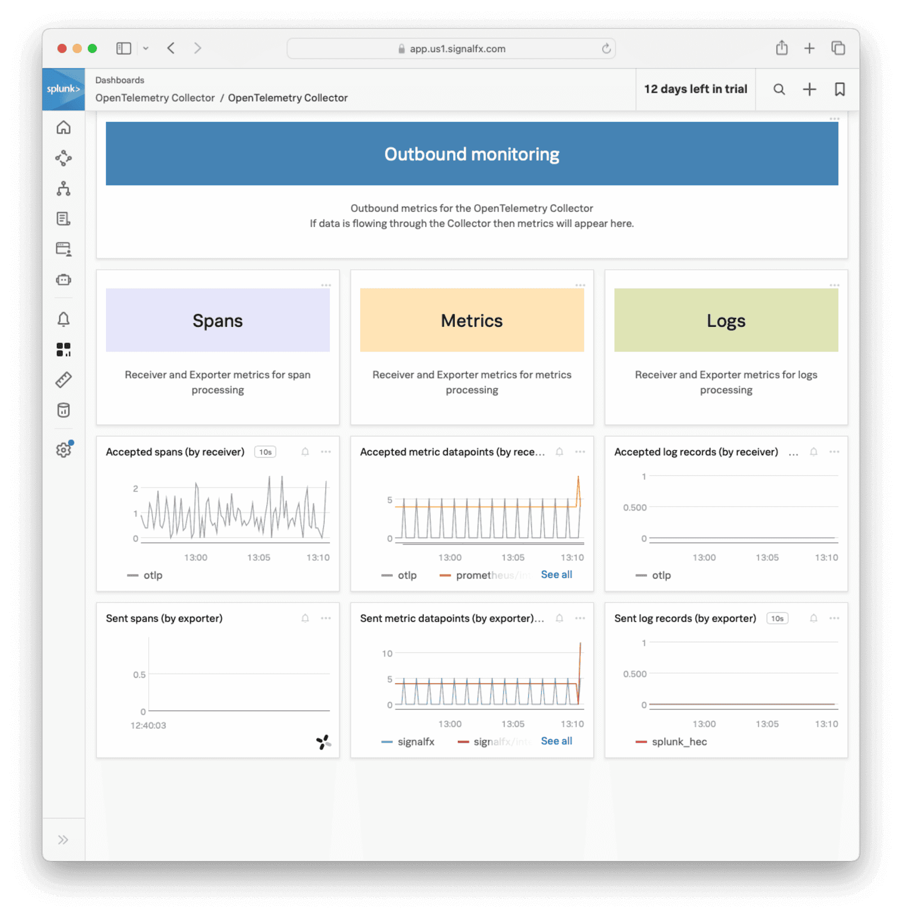Click the alert bell on Sent spans chart
This screenshot has height=917, width=902.
305,618
